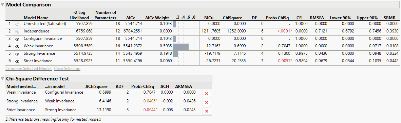
Task: Remove the Strict vs Strong difference test
Action: (207, 111)
